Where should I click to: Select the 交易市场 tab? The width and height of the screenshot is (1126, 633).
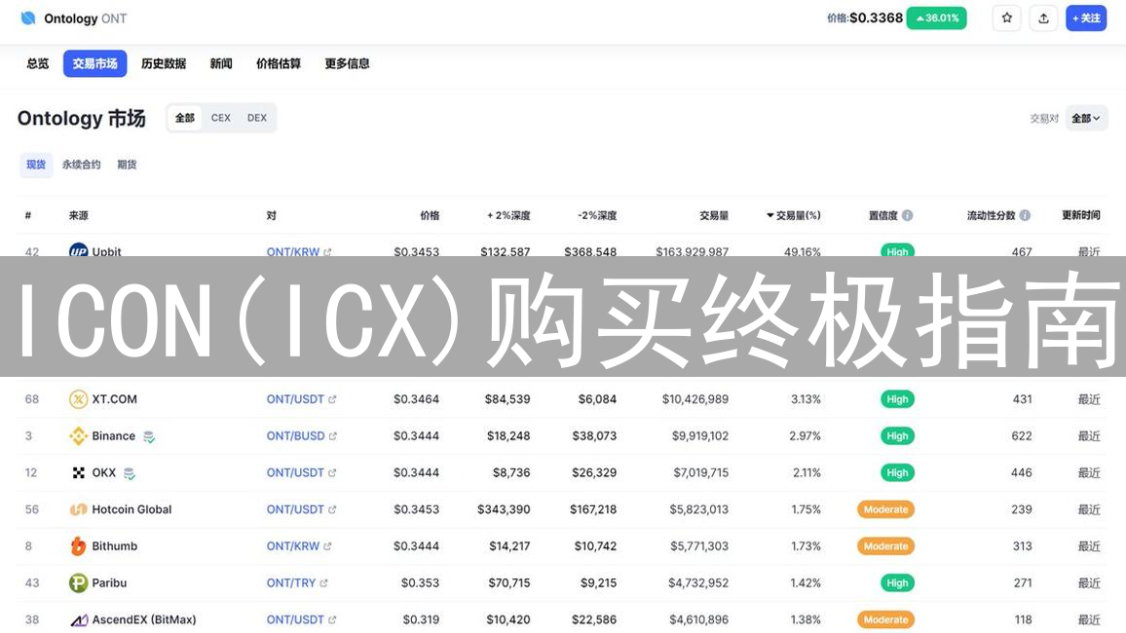[94, 63]
